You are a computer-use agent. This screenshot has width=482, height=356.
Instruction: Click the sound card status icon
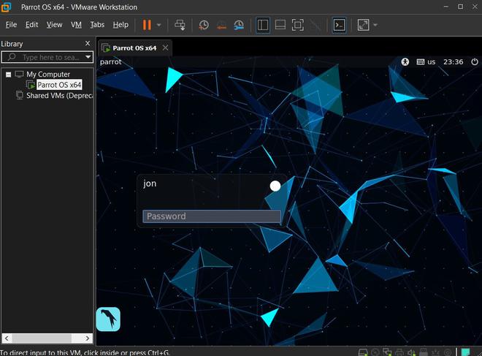pos(411,352)
